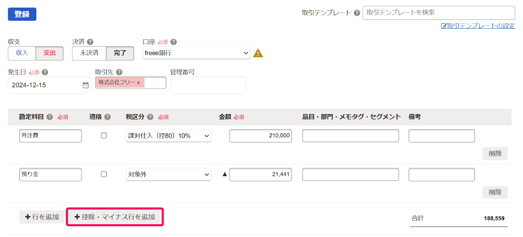Select 収入 toggle

[x=22, y=53]
